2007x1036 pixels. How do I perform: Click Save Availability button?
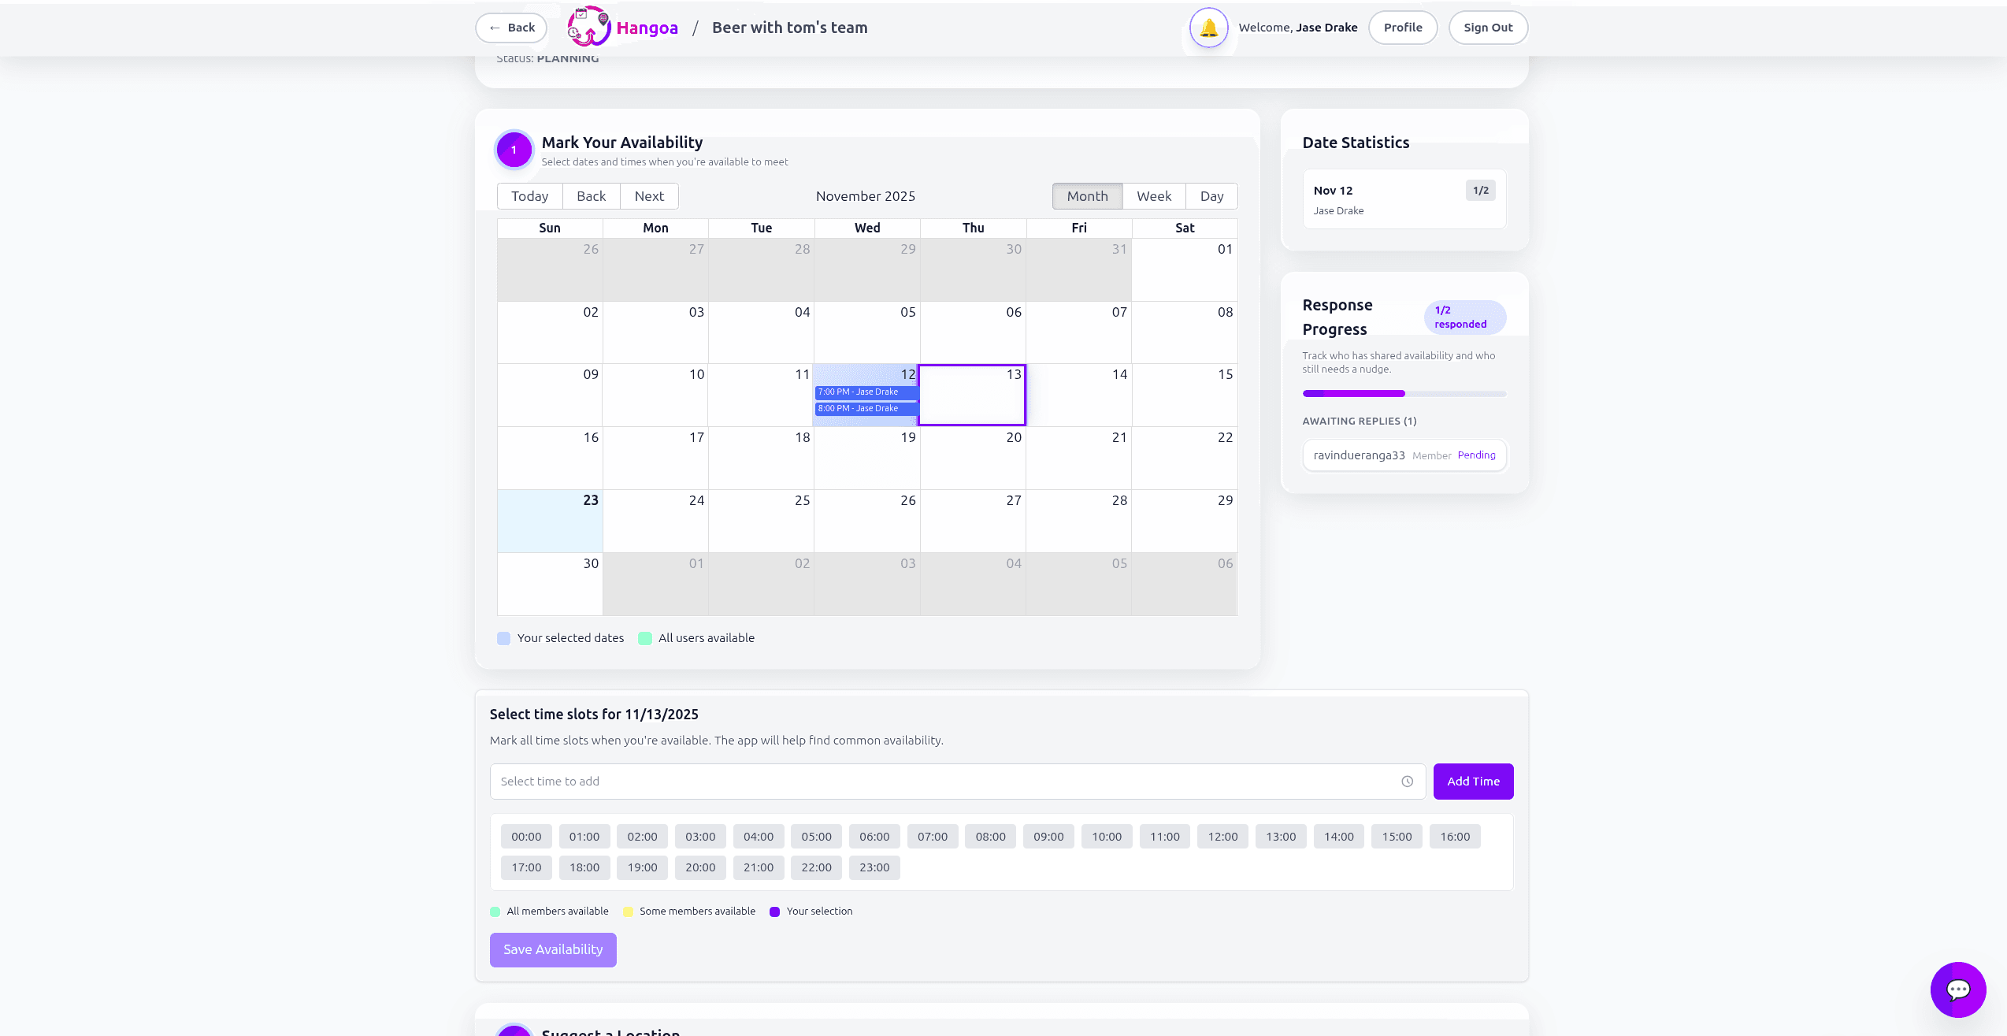553,949
